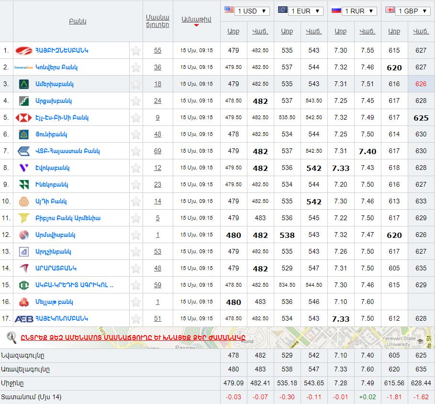Toggle favorite star for Araratbank row
Image resolution: width=435 pixels, height=404 pixels.
136,269
